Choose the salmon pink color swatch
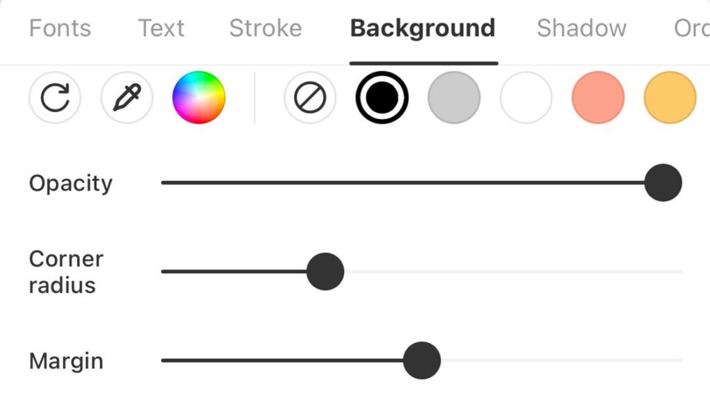Screen dimensions: 710x399 [x=598, y=97]
